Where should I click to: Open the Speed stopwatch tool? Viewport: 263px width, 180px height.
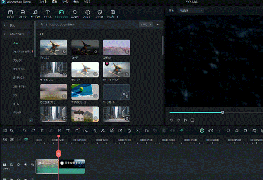[x=129, y=131]
